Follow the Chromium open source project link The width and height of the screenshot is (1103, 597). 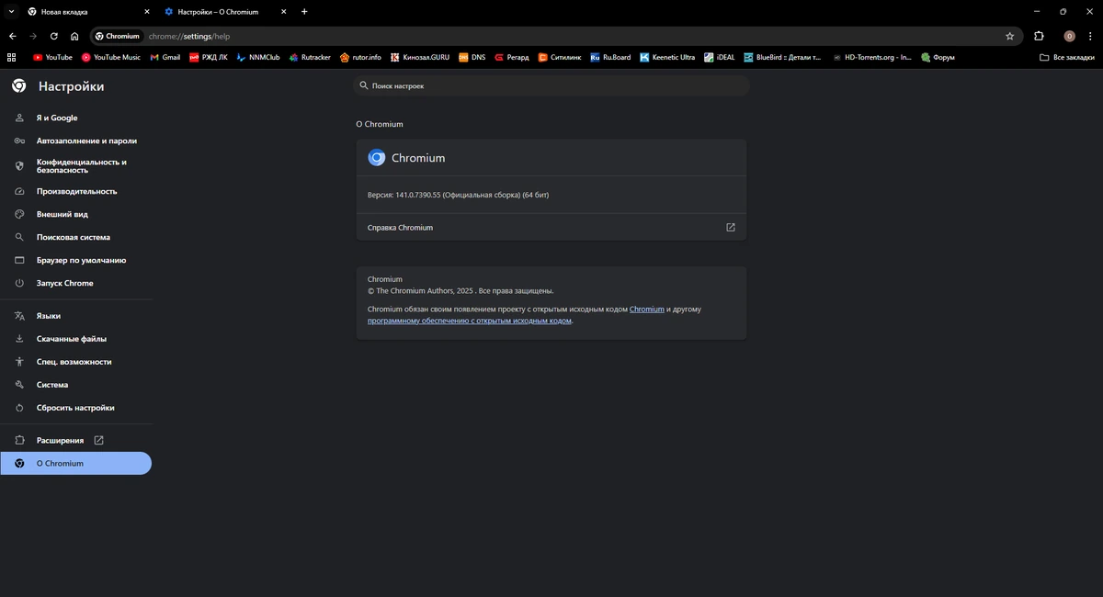click(x=647, y=310)
